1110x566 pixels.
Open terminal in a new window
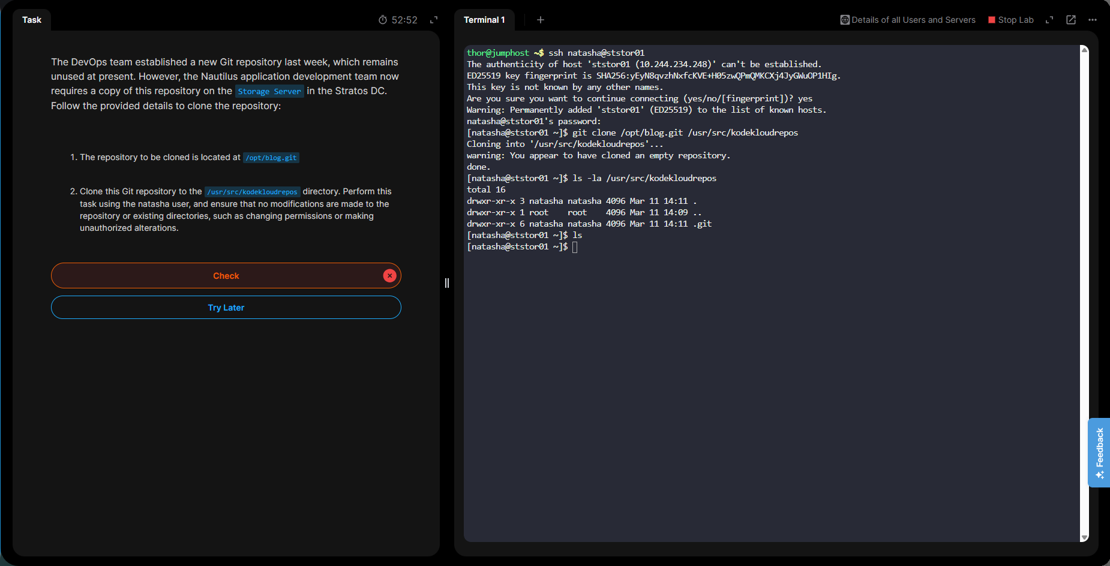(1071, 20)
